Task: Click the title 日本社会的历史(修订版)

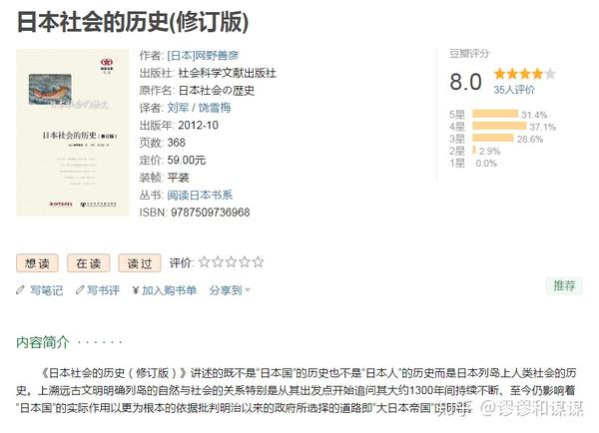Action: point(133,22)
